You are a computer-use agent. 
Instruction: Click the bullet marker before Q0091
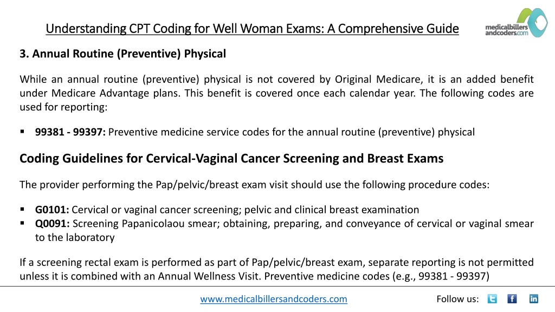22,223
